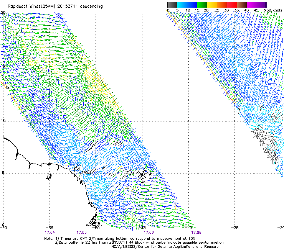
Task: Click the longitude label '-45'
Action: click(x=142, y=228)
